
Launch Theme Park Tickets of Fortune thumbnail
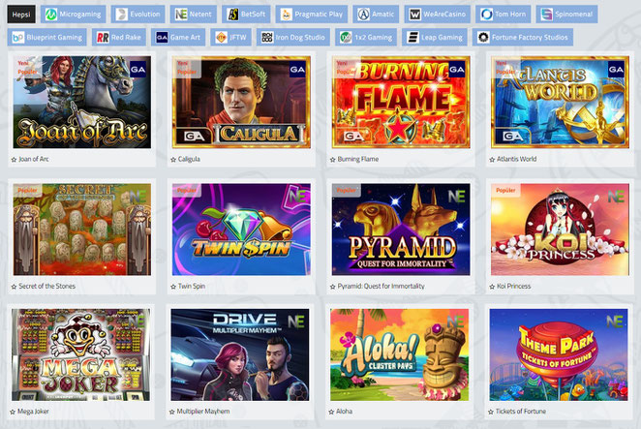[x=559, y=354]
